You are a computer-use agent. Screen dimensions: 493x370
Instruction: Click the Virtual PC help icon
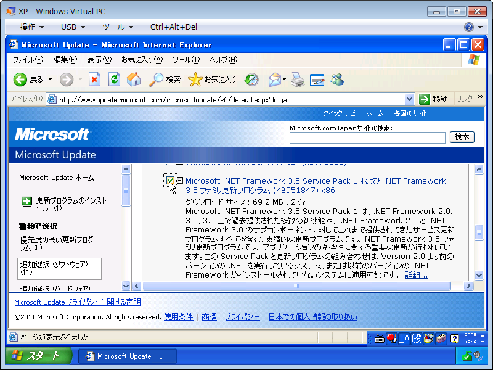pyautogui.click(x=469, y=27)
